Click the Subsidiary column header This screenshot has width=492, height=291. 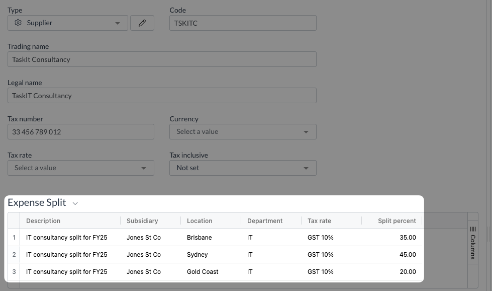click(x=142, y=221)
